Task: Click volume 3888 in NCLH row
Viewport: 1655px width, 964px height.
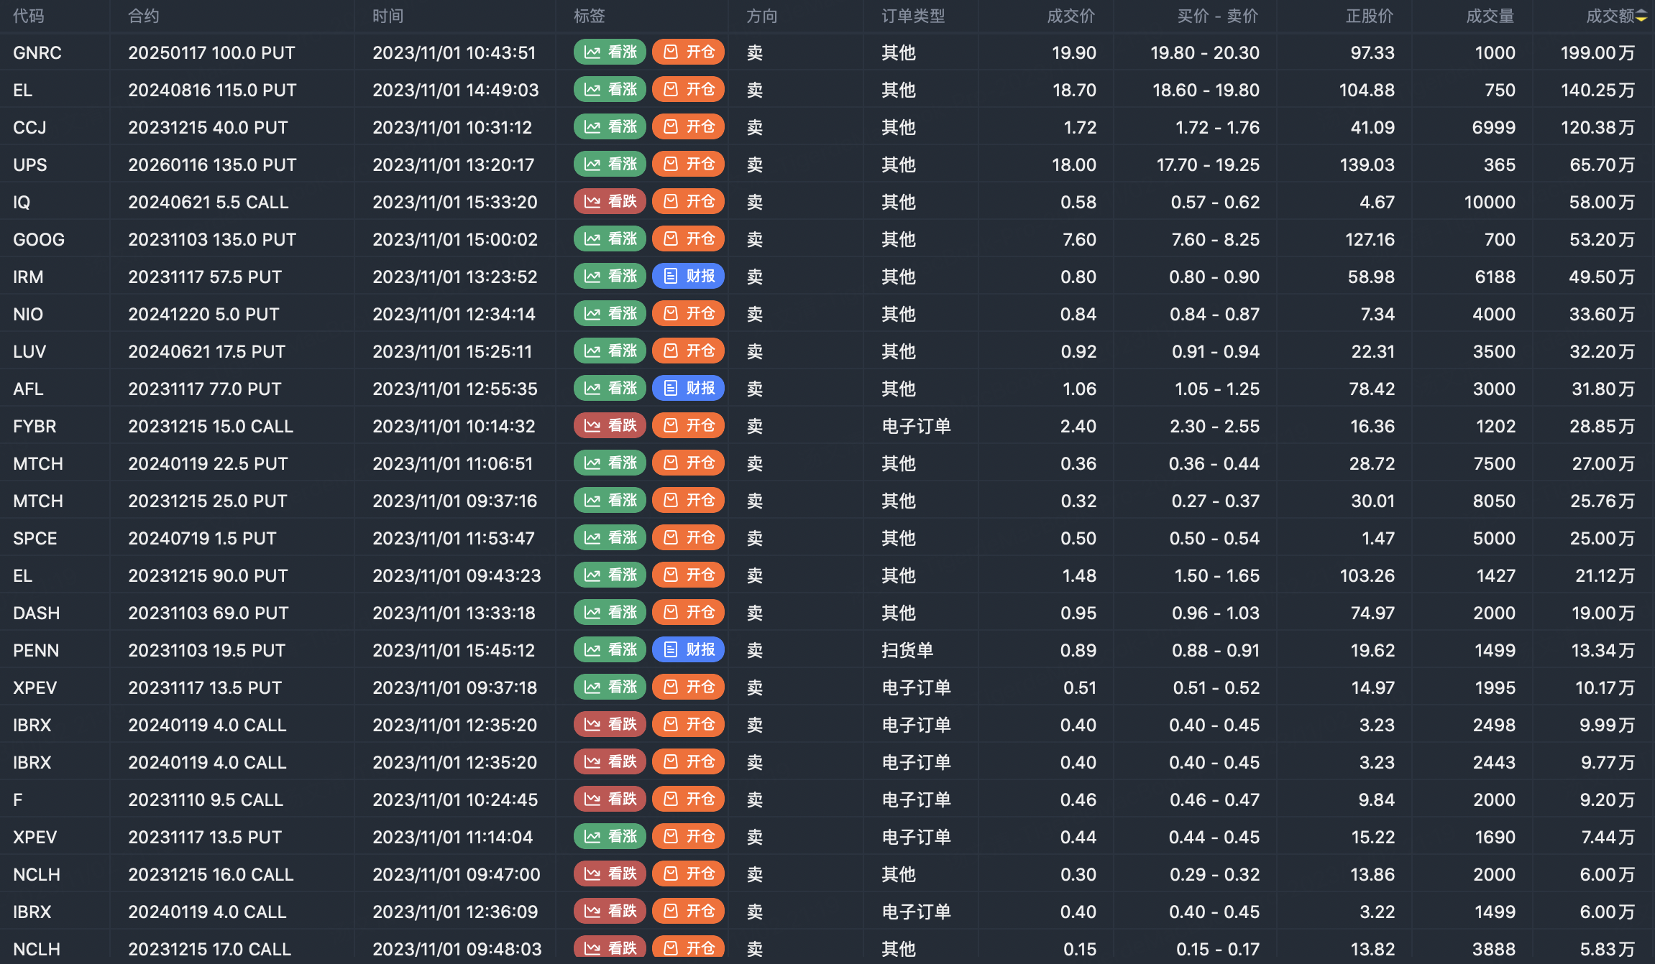Action: [1494, 949]
